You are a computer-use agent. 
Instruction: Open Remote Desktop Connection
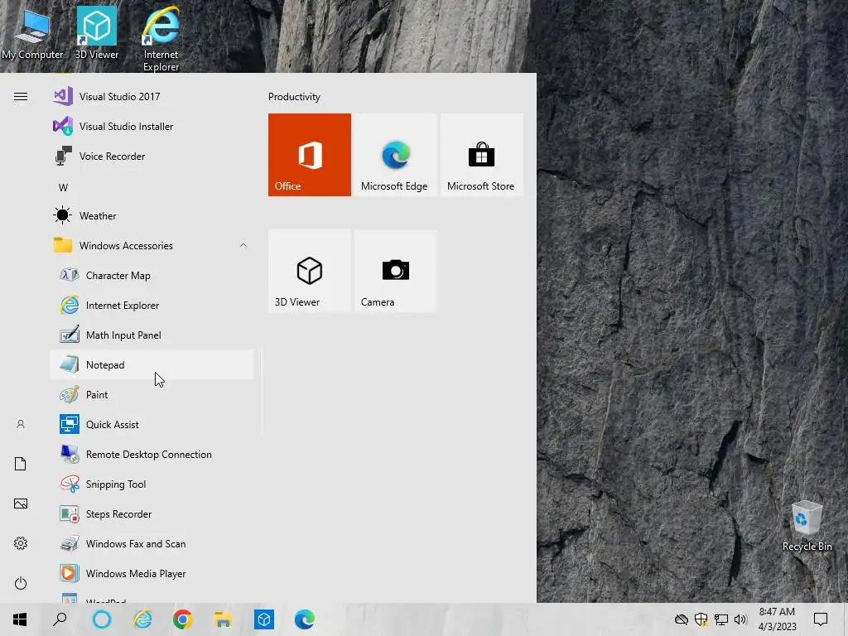[x=152, y=455]
